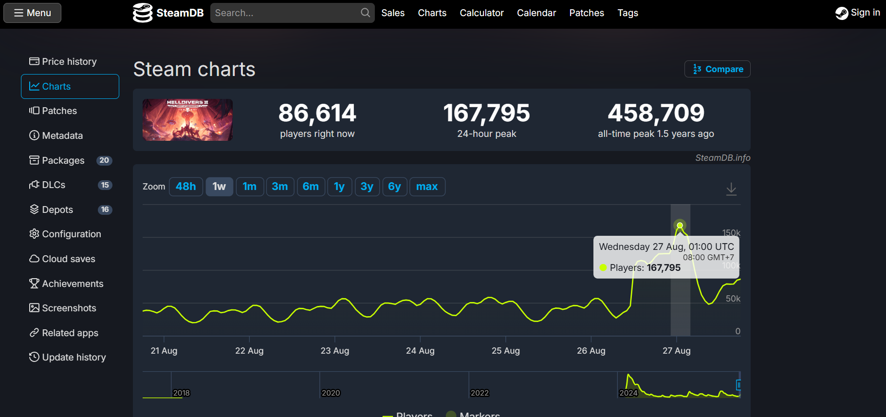Click the Depots count badge 16
Screen dimensions: 886x417
(x=105, y=209)
